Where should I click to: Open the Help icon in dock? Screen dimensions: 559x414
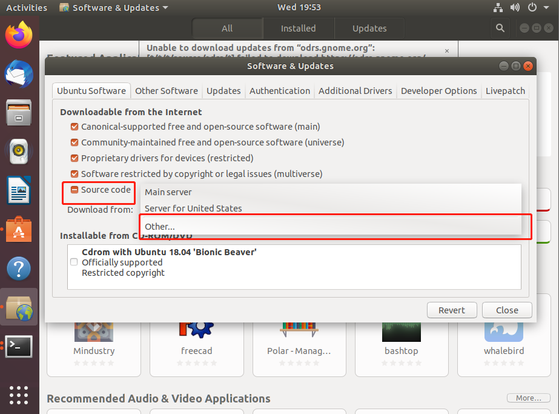click(x=19, y=269)
